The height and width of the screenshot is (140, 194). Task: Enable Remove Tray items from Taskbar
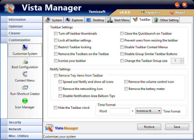[x=56, y=76]
